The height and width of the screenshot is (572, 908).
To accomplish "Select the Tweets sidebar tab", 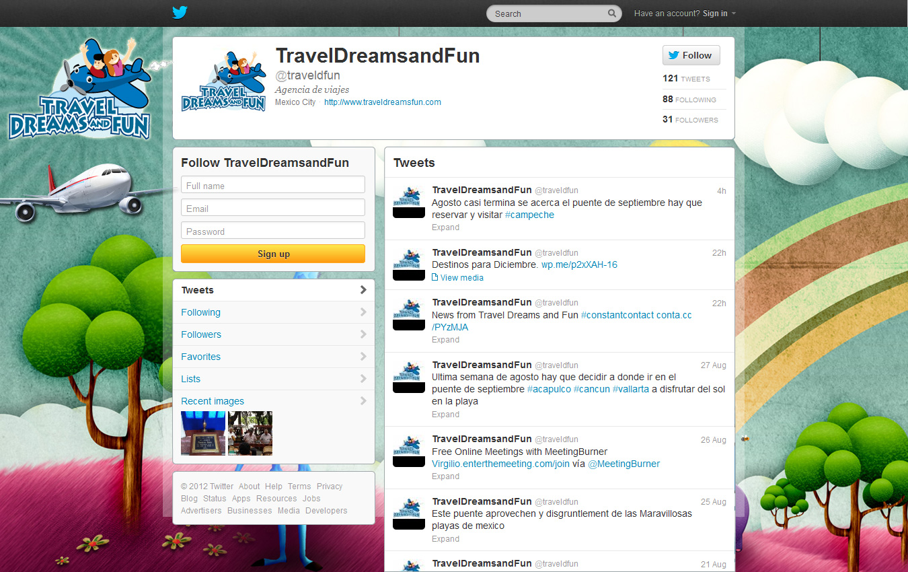I will pyautogui.click(x=274, y=290).
